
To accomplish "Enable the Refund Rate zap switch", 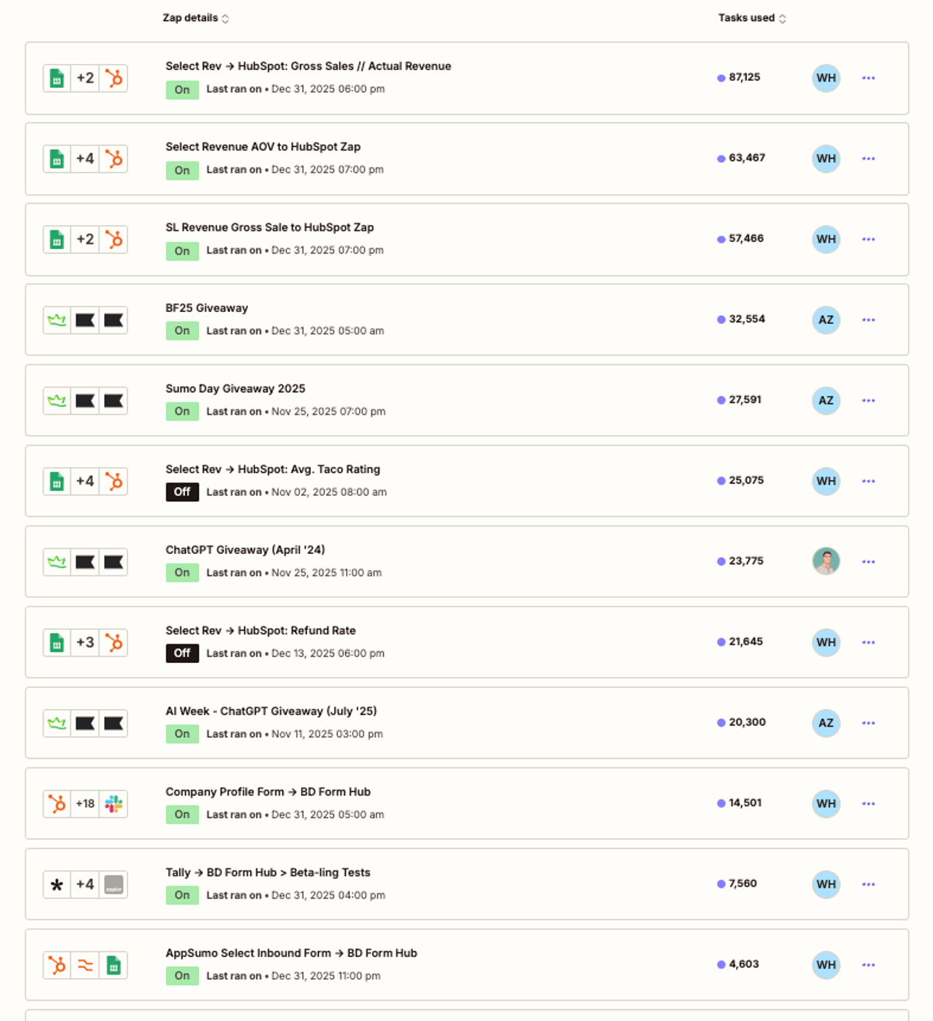I will coord(182,653).
